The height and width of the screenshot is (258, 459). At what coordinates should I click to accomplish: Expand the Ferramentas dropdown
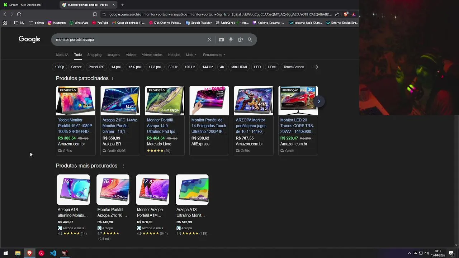[214, 55]
